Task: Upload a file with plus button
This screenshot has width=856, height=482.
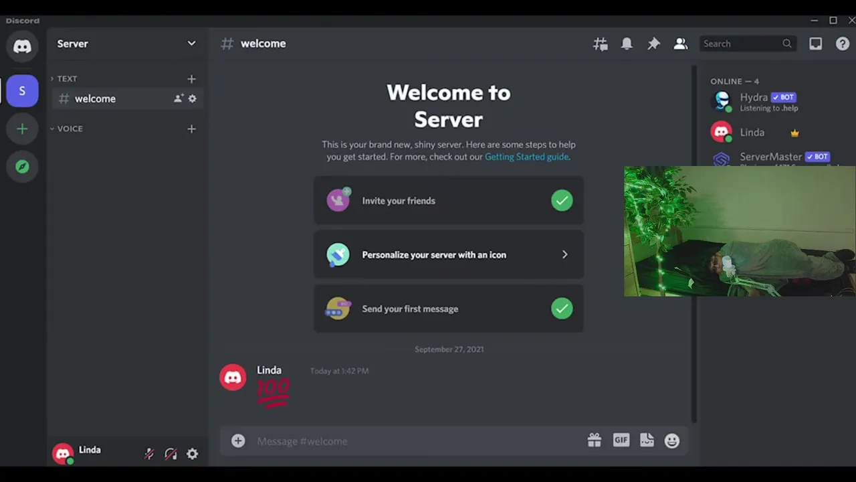Action: [238, 440]
